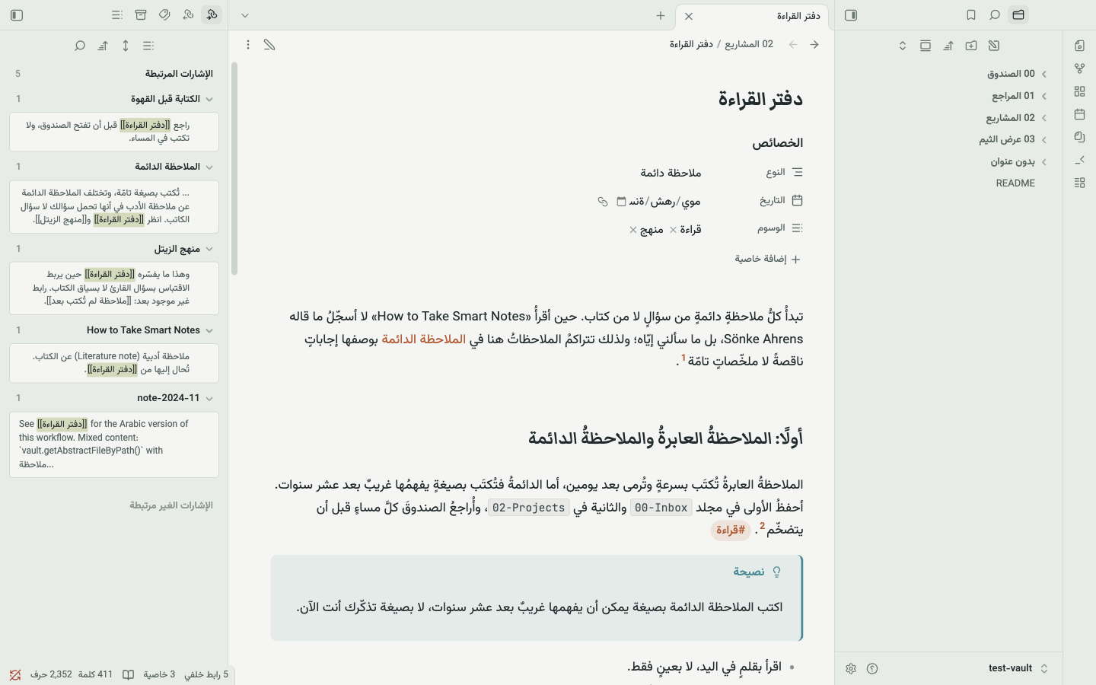Open the note's more options menu
Screen dimensions: 1096x685
click(x=248, y=45)
